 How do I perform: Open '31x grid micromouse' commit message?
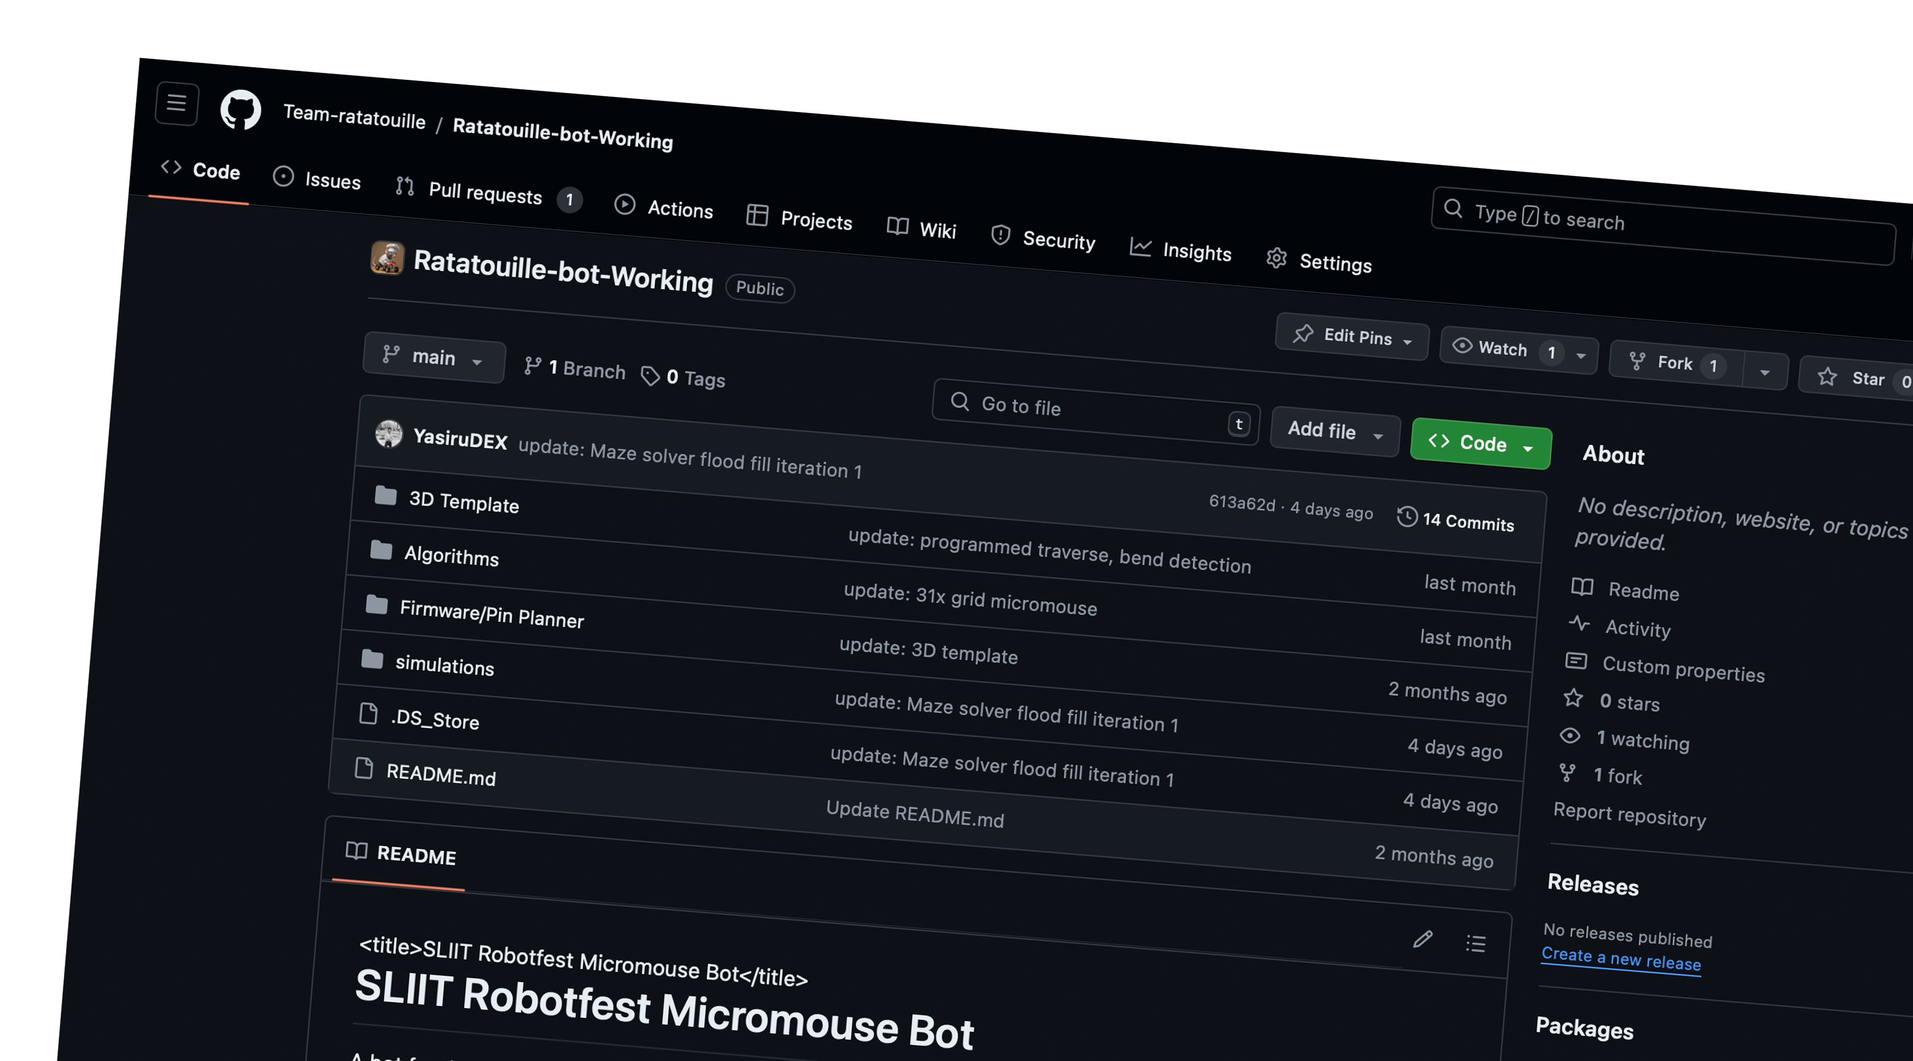point(970,600)
